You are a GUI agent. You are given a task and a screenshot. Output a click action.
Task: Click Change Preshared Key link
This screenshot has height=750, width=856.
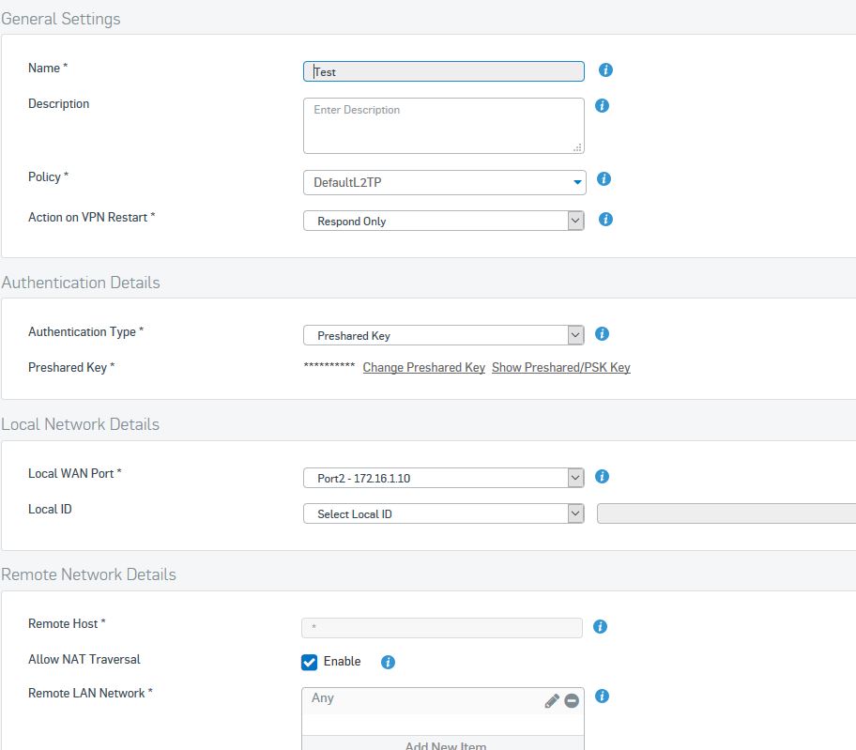coord(423,367)
